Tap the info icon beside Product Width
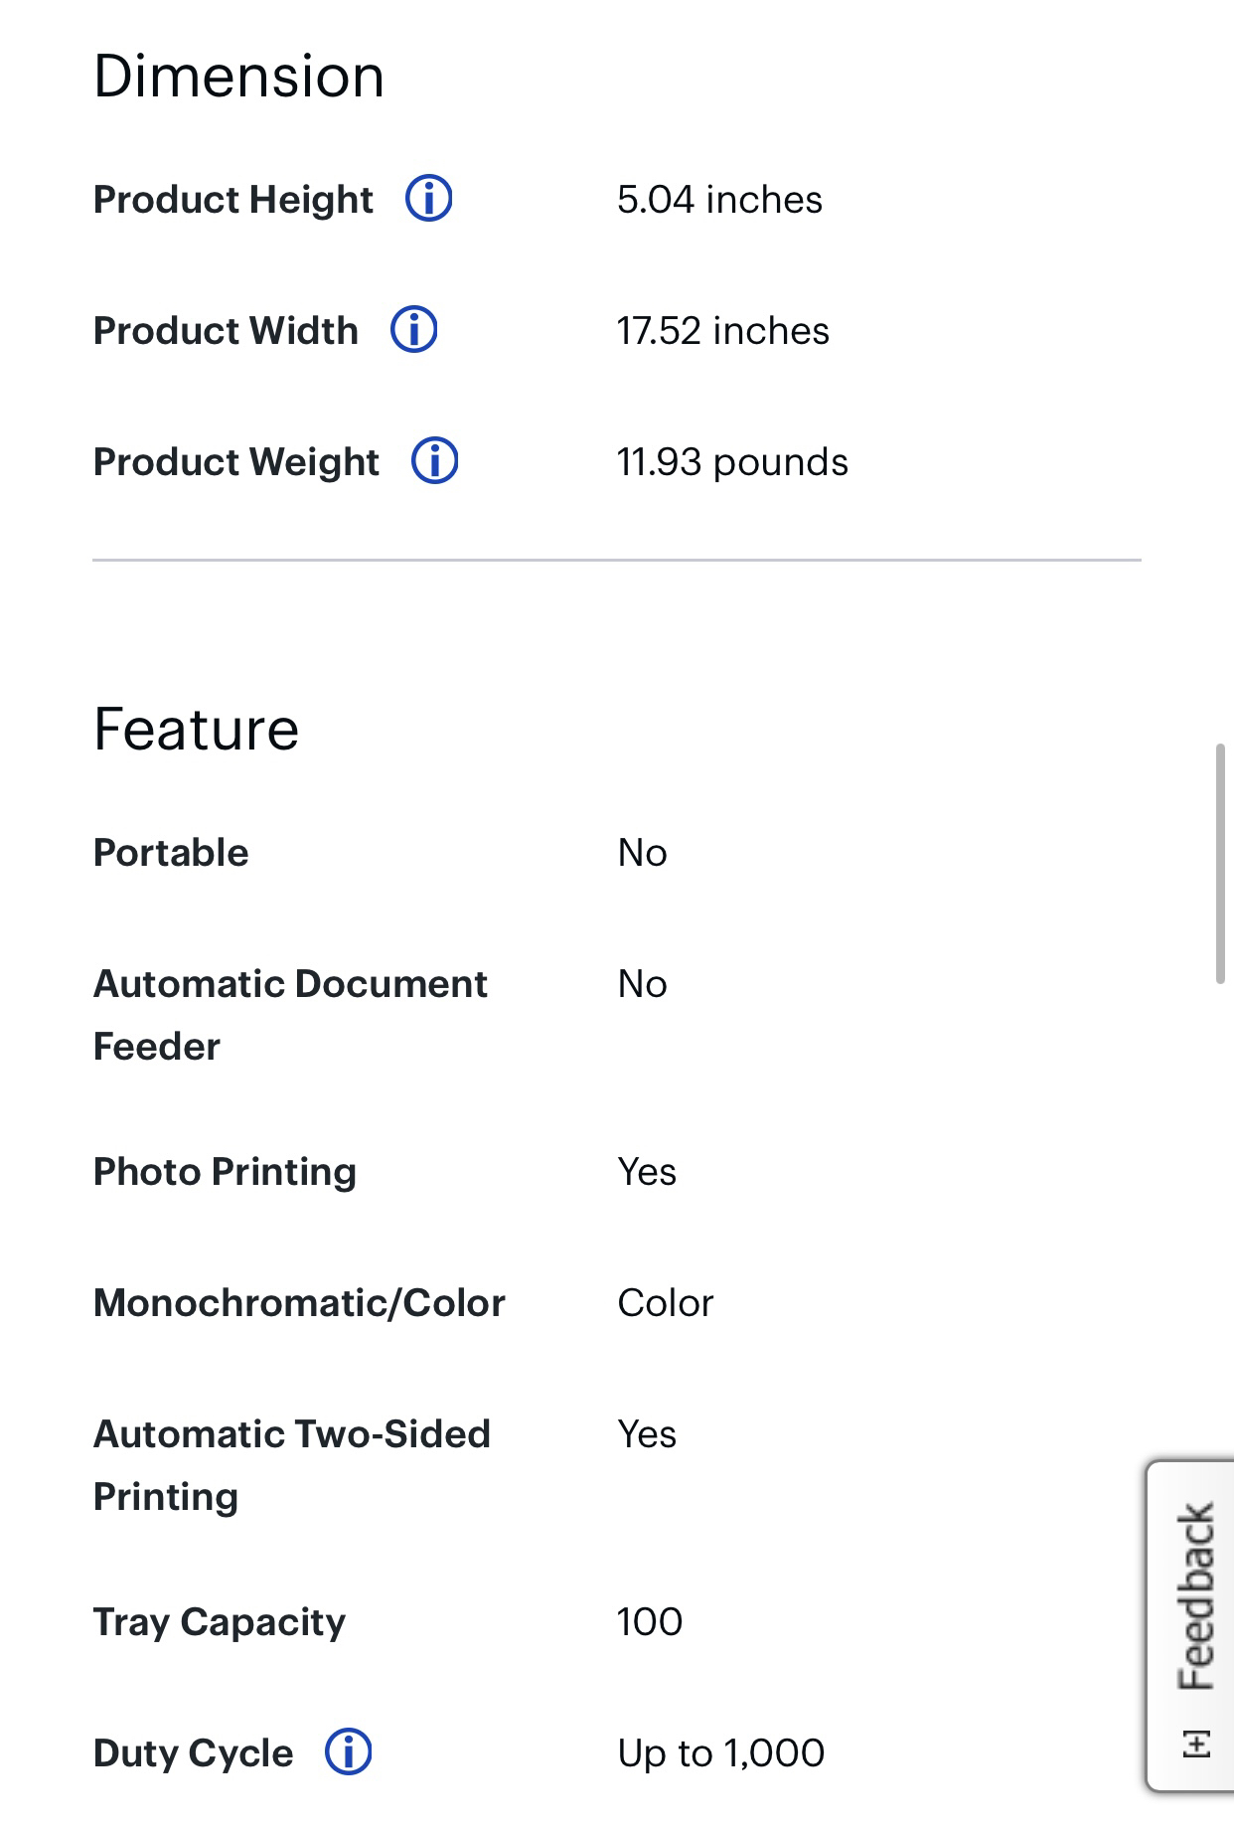Screen dimensions: 1234x1829 click(x=413, y=330)
